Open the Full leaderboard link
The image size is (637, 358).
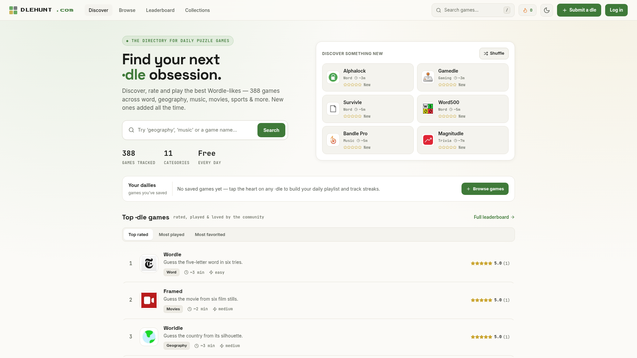point(494,217)
